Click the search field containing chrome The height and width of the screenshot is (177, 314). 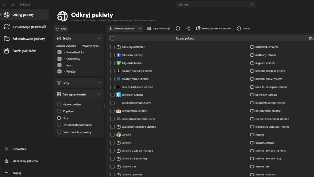(215, 4)
